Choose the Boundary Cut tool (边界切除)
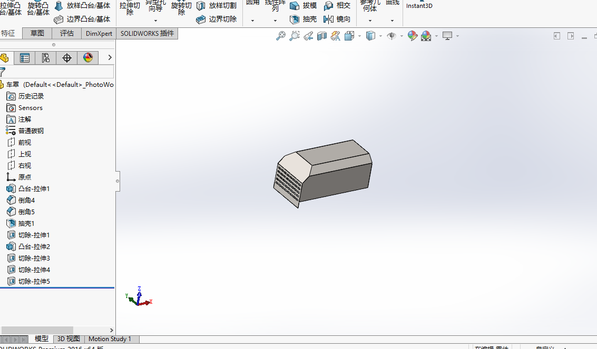This screenshot has height=349, width=597. click(217, 19)
